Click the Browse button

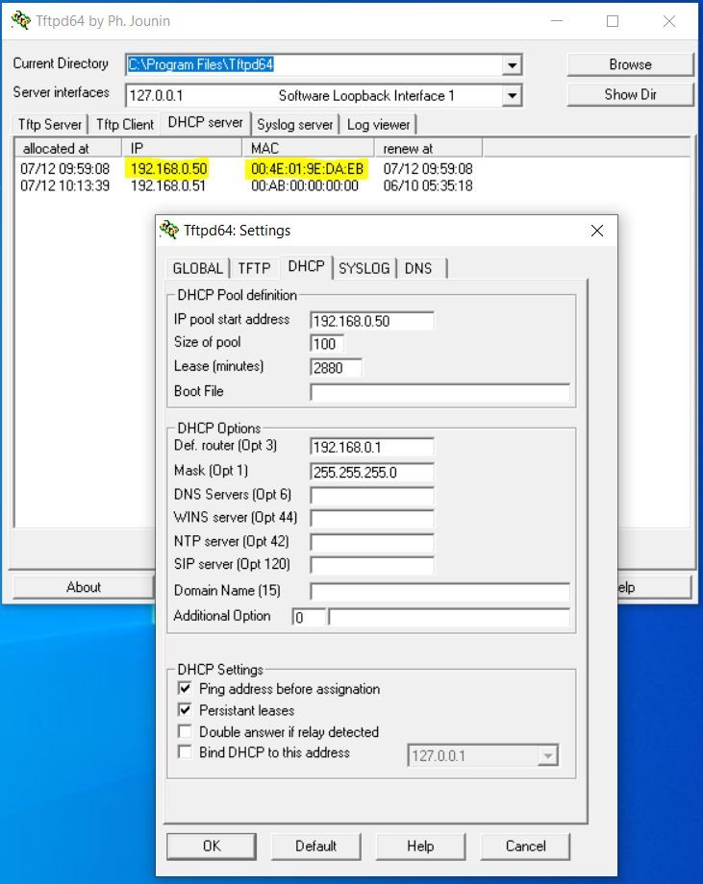[x=630, y=64]
